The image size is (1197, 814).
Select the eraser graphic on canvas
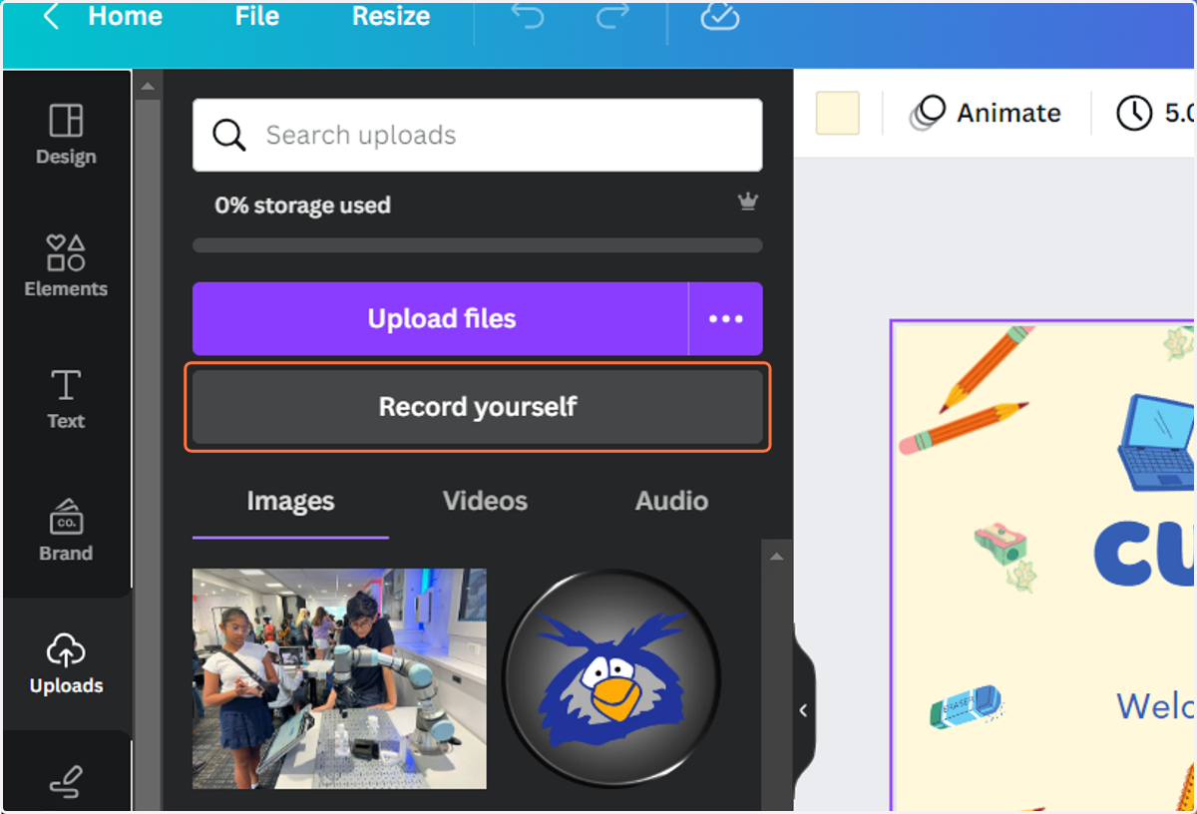(966, 706)
